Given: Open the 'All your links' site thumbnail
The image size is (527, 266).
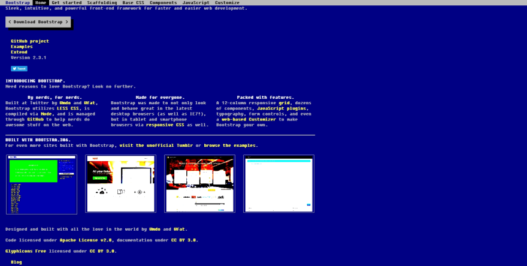Looking at the screenshot, I should point(120,183).
